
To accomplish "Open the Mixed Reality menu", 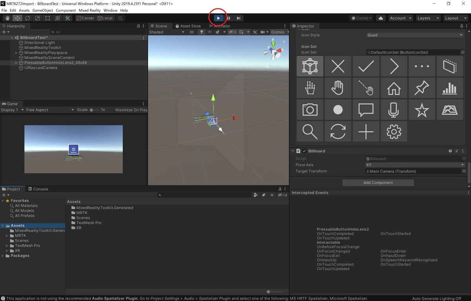I will click(x=89, y=10).
